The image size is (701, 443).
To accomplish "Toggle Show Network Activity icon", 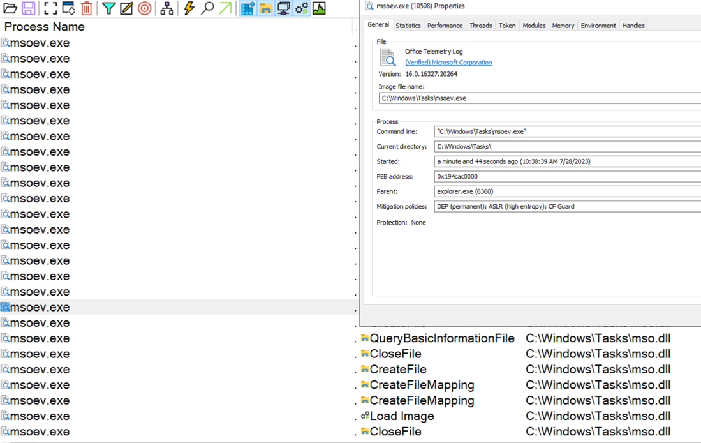I will click(283, 8).
